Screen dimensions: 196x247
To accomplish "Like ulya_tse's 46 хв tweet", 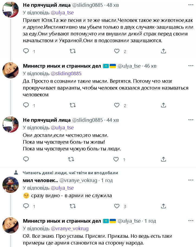I will (x=117, y=105).
